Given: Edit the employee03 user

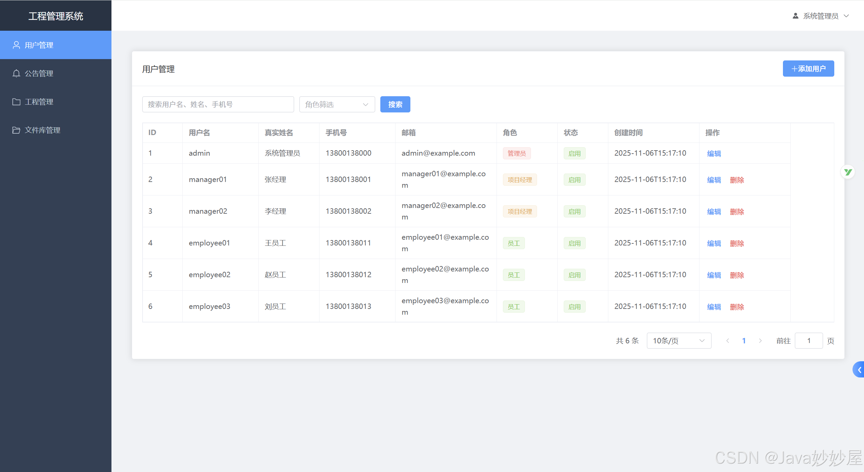Looking at the screenshot, I should [714, 307].
